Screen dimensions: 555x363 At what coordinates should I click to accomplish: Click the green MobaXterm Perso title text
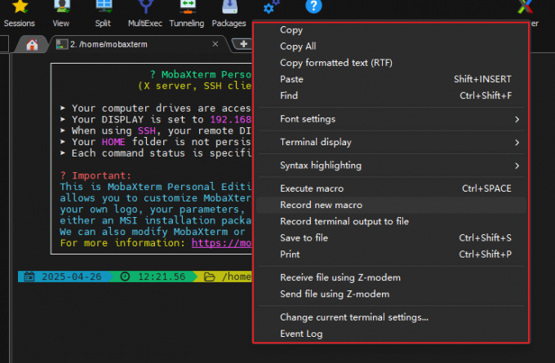(x=206, y=75)
